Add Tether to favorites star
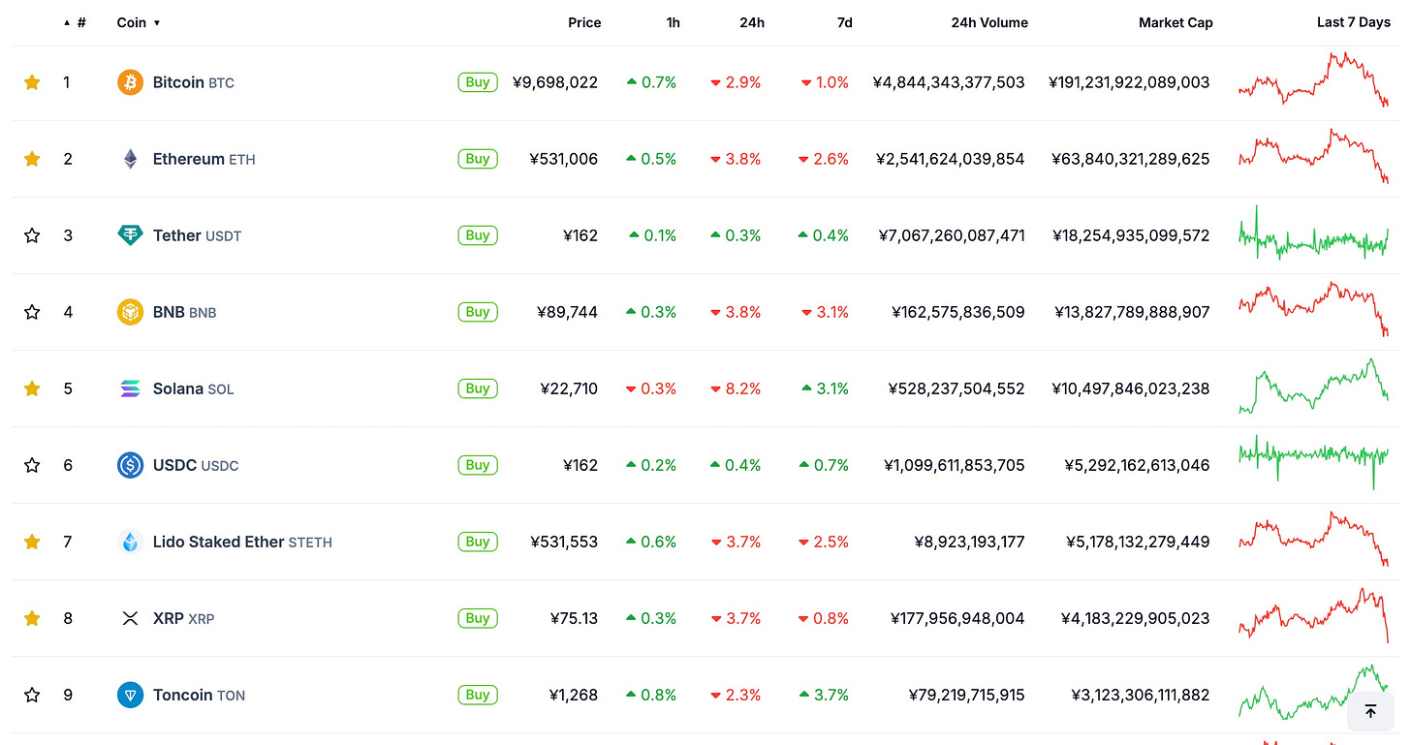Viewport: 1411px width, 745px height. (x=32, y=235)
